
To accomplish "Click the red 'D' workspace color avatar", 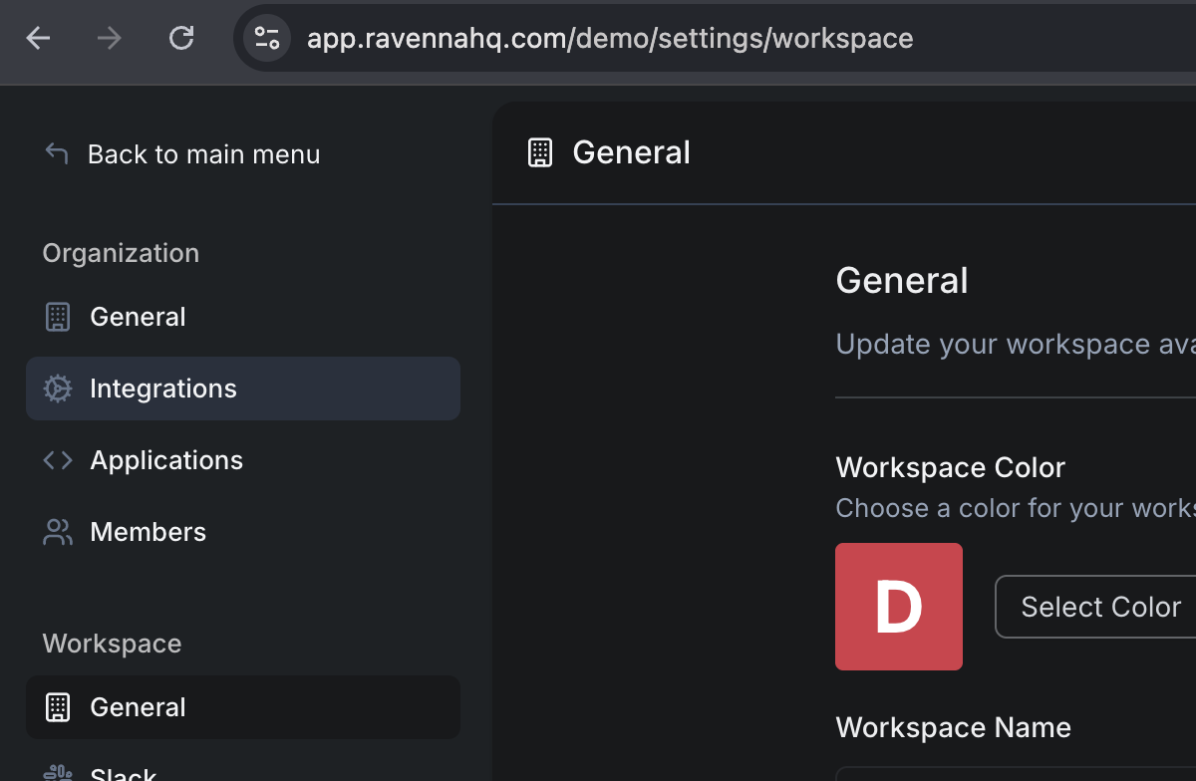I will (x=898, y=607).
